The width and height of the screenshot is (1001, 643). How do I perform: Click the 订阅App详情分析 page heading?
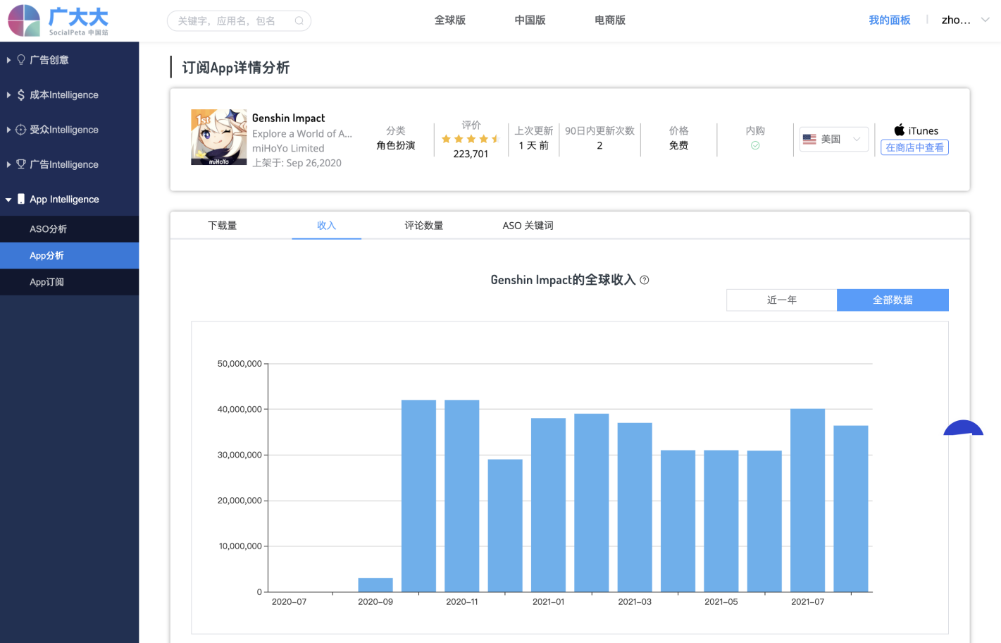click(236, 68)
